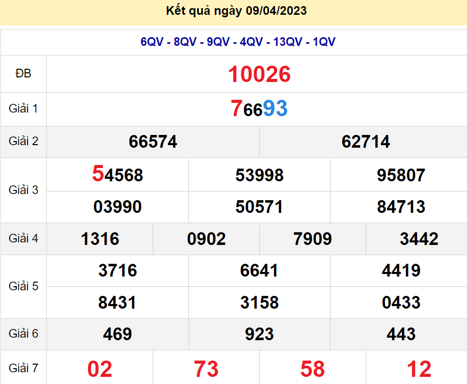Image resolution: width=467 pixels, height=384 pixels.
Task: Click Giải 2 number 62714
Action: [366, 142]
